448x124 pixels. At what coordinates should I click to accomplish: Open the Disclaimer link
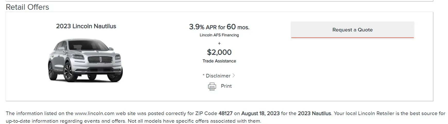tap(218, 76)
